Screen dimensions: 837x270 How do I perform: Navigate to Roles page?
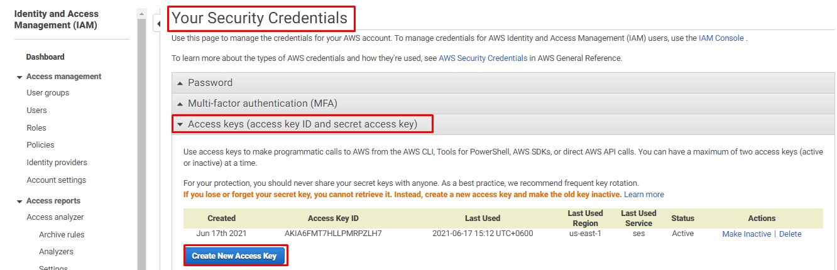pyautogui.click(x=36, y=127)
